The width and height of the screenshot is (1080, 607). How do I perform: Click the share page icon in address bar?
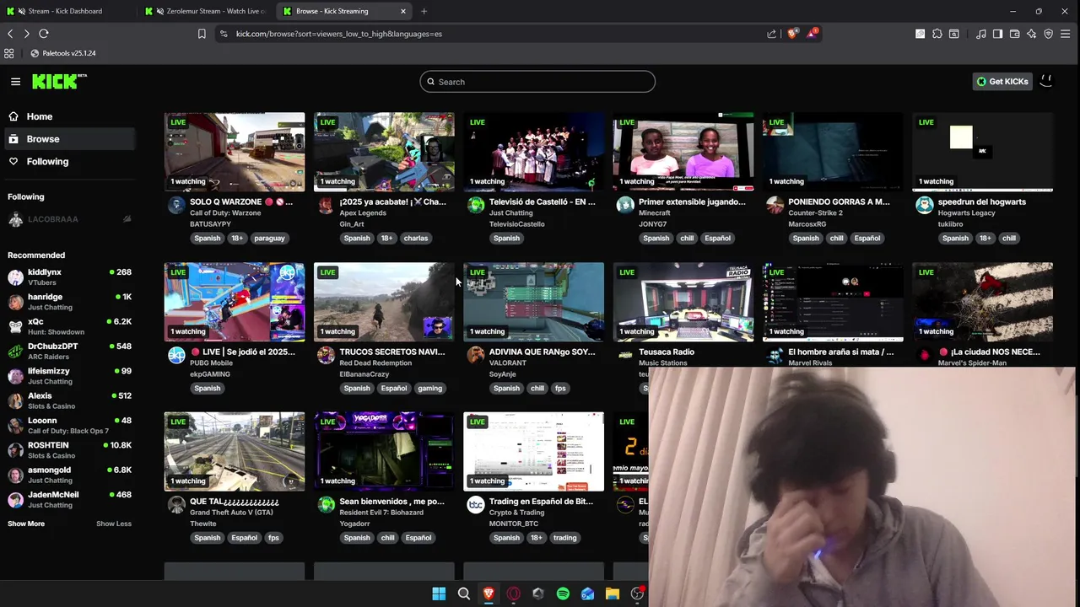(x=771, y=34)
